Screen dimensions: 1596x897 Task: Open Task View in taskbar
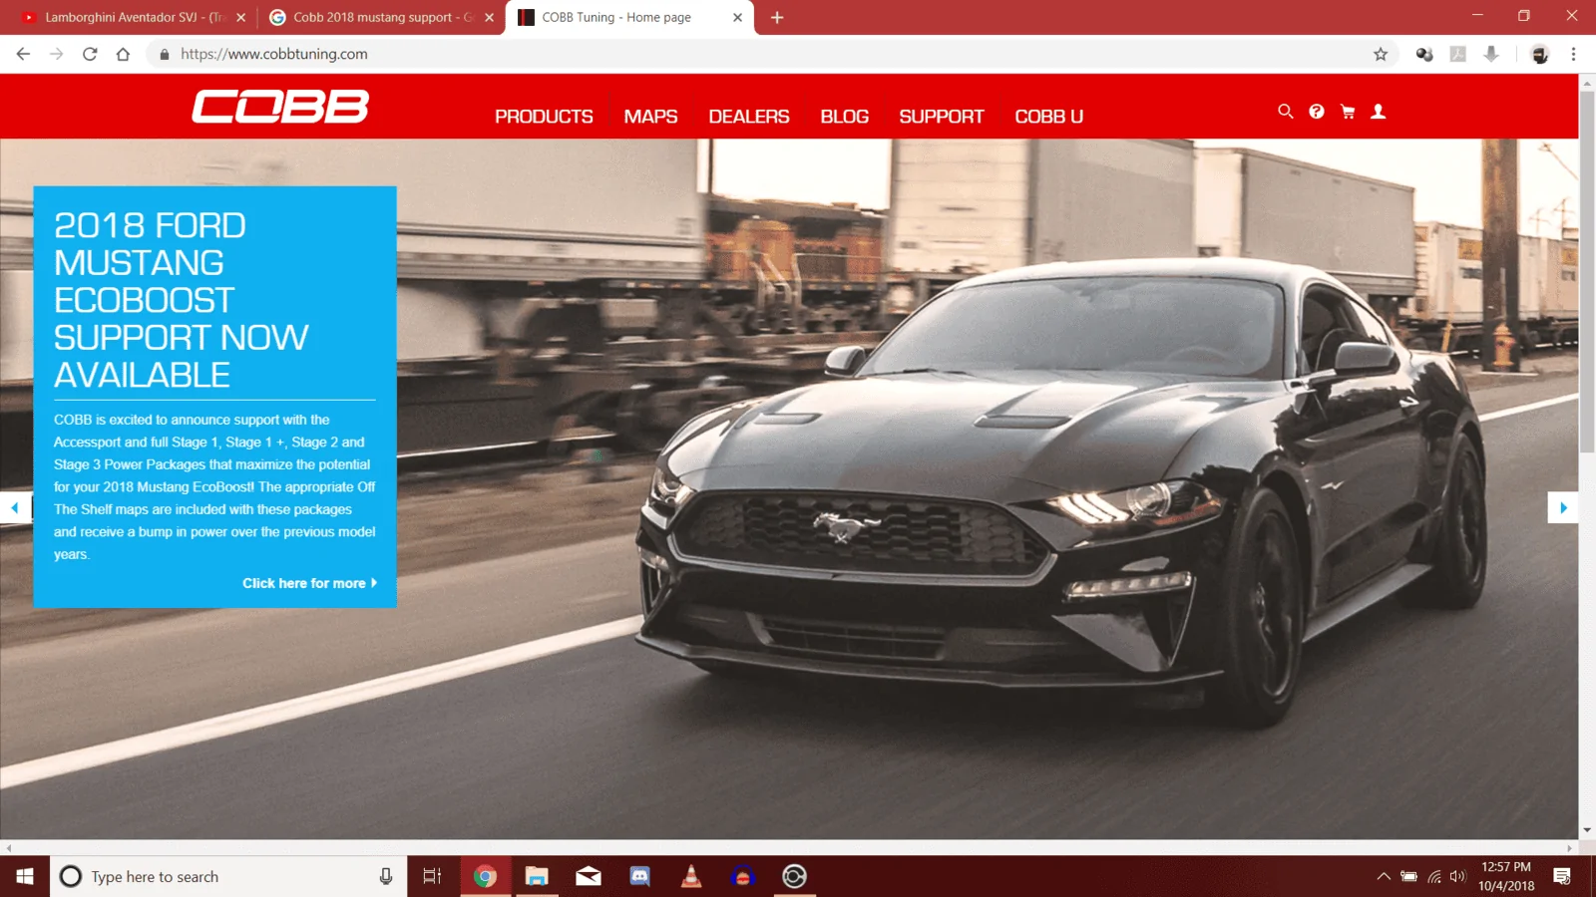[x=432, y=876]
